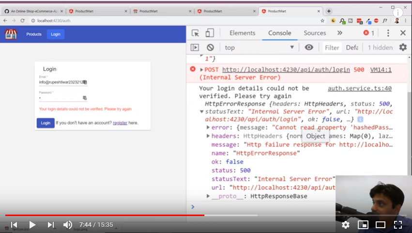
Task: Click the inspect element picker icon
Action: pyautogui.click(x=195, y=33)
